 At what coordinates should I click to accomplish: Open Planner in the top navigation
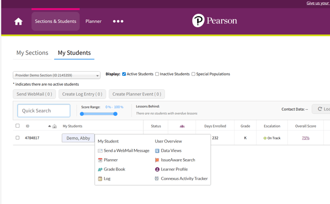[x=93, y=21]
